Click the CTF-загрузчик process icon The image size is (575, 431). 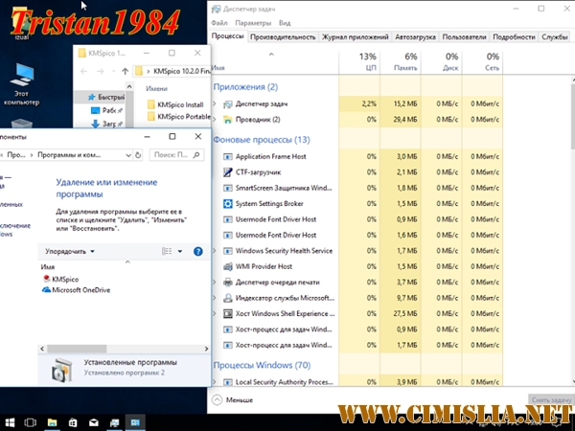(x=227, y=171)
